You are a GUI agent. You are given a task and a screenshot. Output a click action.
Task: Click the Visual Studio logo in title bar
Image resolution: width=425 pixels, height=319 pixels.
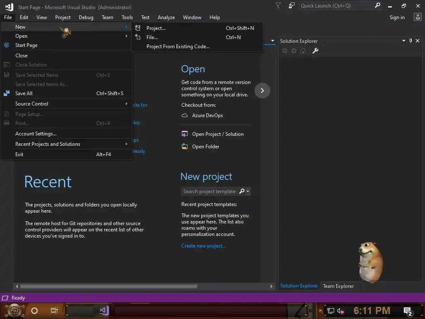click(9, 7)
